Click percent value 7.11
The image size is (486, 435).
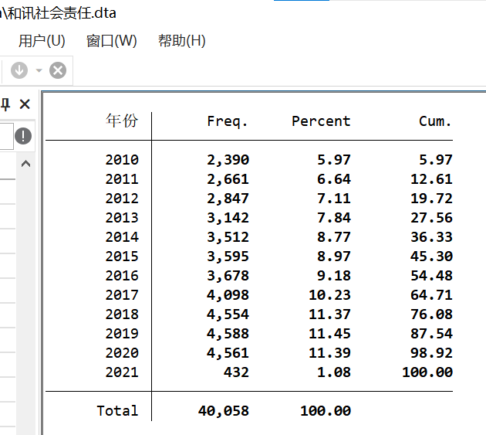tap(334, 199)
